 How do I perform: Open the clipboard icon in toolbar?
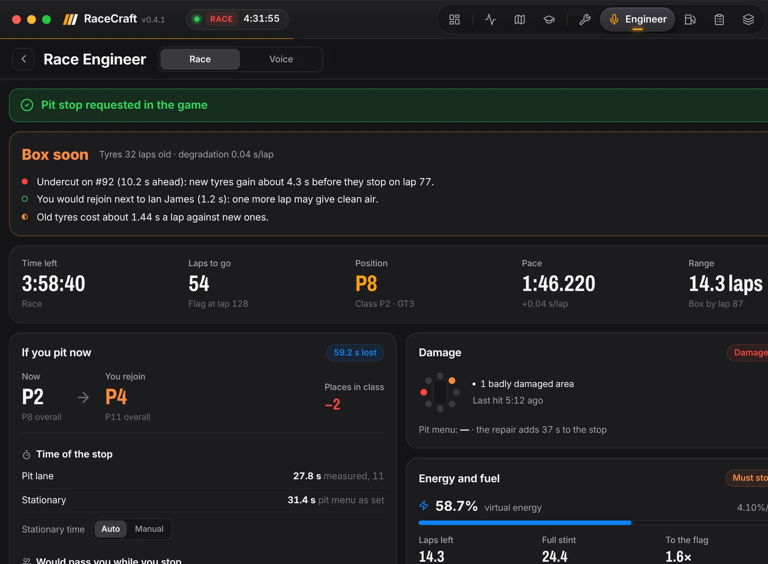coord(719,20)
